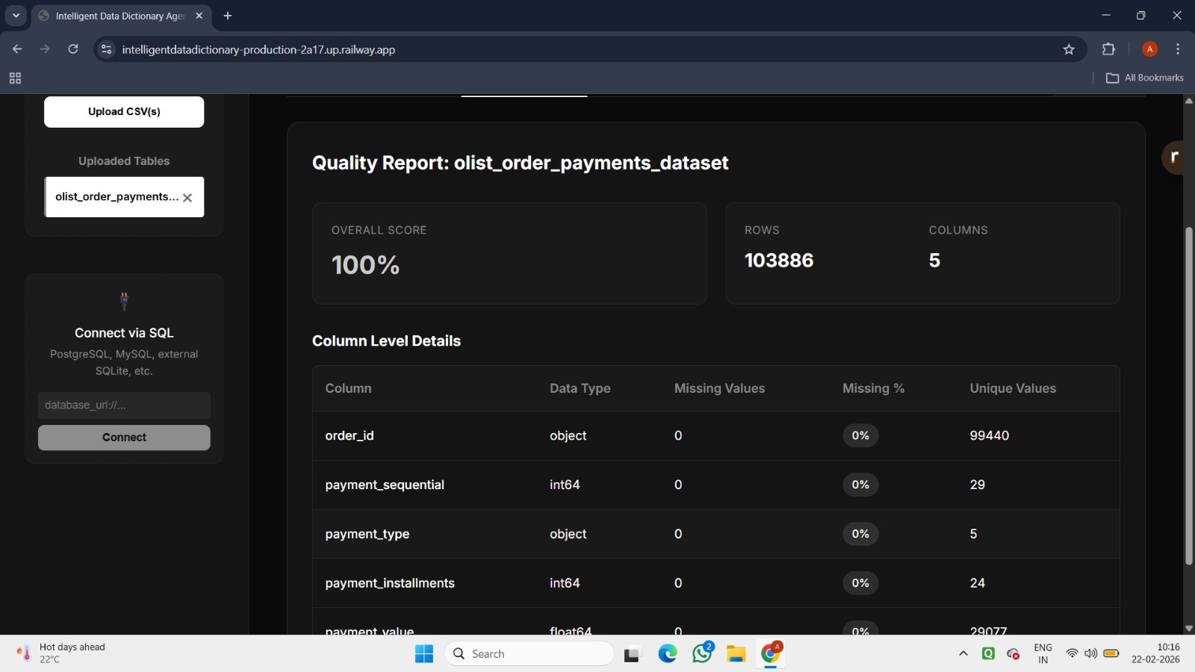
Task: Open the volume speaker tray icon
Action: pyautogui.click(x=1090, y=654)
